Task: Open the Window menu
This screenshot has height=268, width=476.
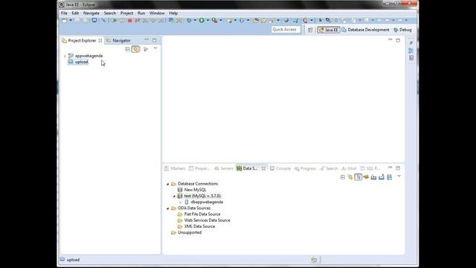Action: coord(157,13)
